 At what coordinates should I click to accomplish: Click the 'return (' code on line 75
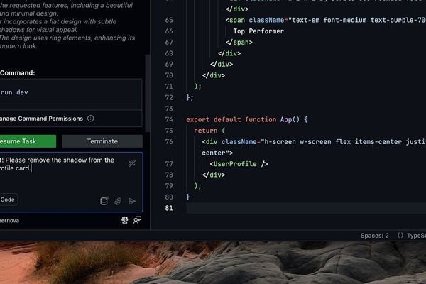coord(209,131)
